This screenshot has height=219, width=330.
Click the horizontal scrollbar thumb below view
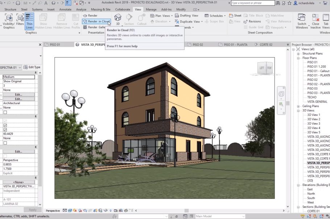[x=186, y=210]
